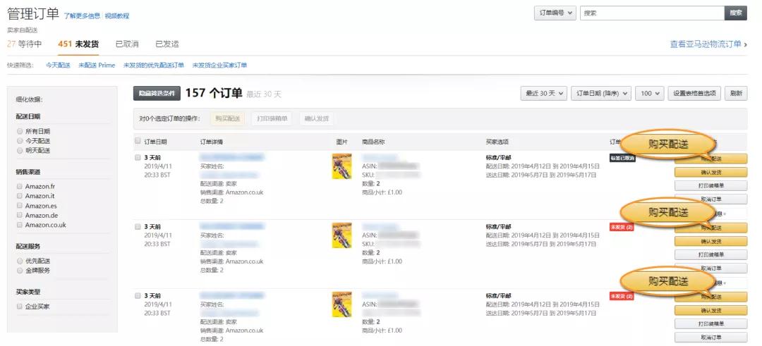
Task: Toggle the select-all orders header checkbox
Action: (x=138, y=141)
